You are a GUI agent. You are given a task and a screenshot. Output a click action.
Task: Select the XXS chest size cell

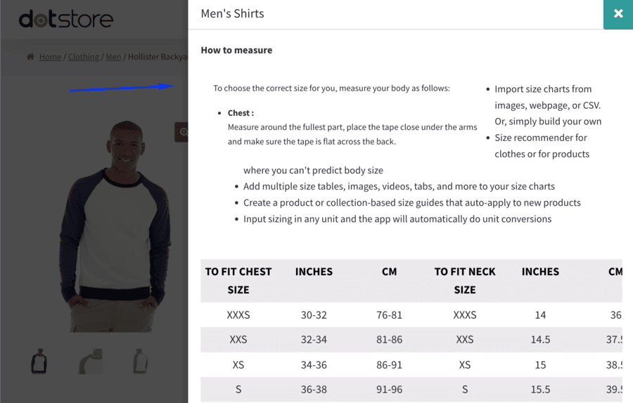[x=238, y=340]
